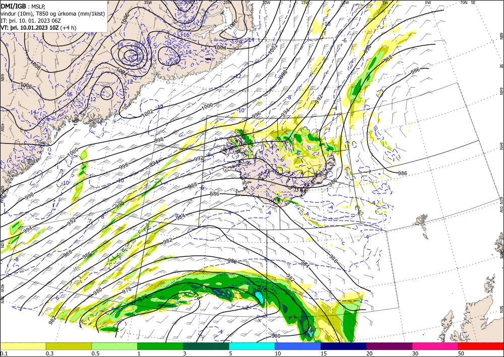Click the light yellow 0.1–0.3 legend swatch

(x=23, y=346)
